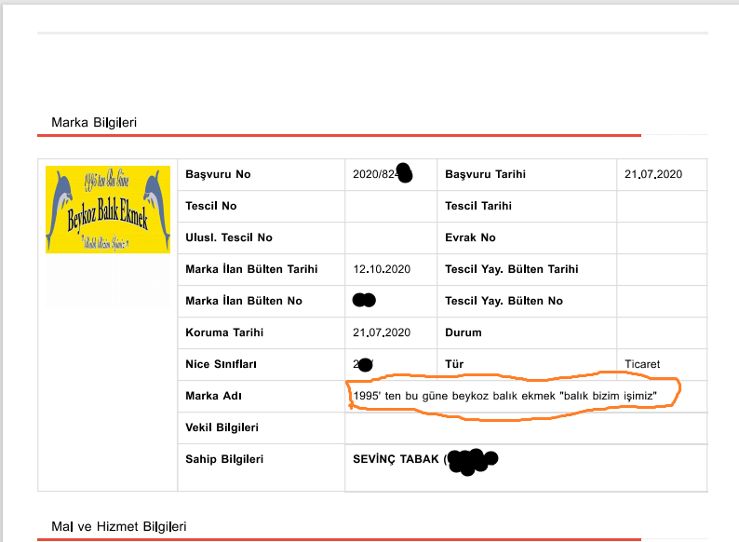Click the Sahip Bilgileri label
The height and width of the screenshot is (542, 739).
224,458
